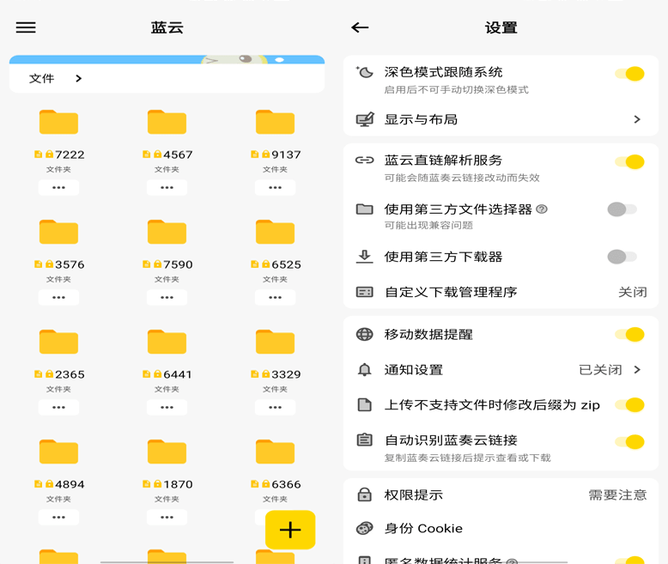Open more options for folder 2365
Screen dimensions: 668x564
[58, 407]
